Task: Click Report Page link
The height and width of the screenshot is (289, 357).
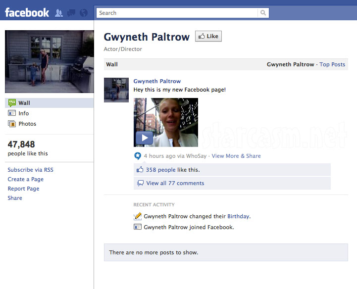Action: pos(23,189)
